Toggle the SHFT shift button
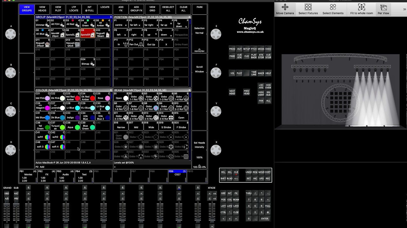 (223, 178)
